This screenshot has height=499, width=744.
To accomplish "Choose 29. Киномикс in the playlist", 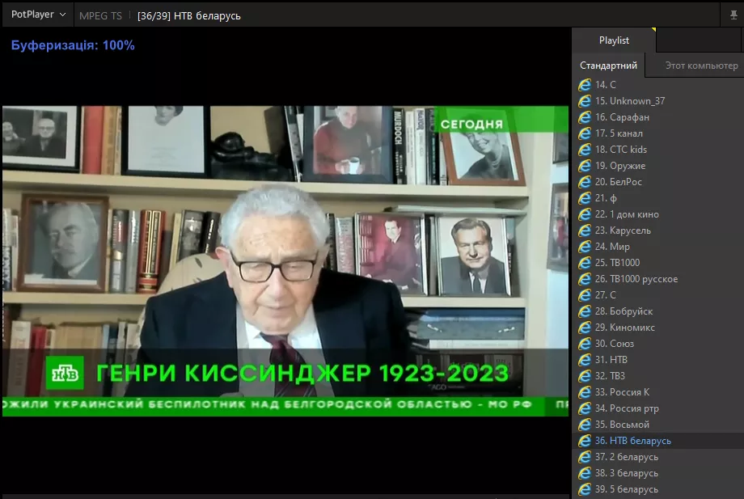I will tap(658, 328).
